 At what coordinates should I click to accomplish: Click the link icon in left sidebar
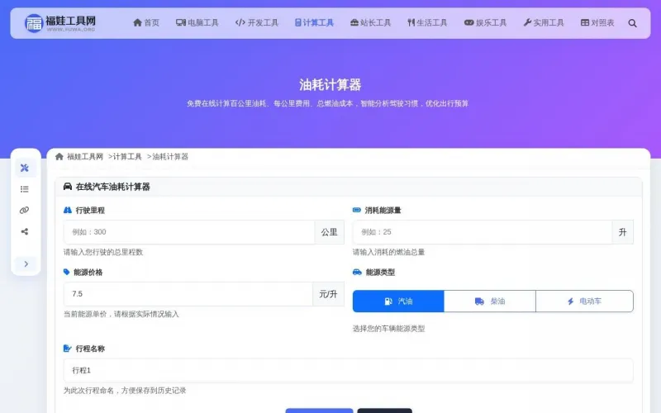[25, 210]
